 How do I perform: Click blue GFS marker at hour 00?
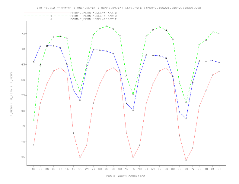[34, 62]
